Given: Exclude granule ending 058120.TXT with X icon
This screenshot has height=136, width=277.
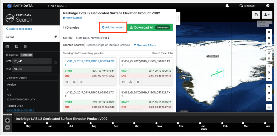Looking at the screenshot, I should [x=138, y=82].
